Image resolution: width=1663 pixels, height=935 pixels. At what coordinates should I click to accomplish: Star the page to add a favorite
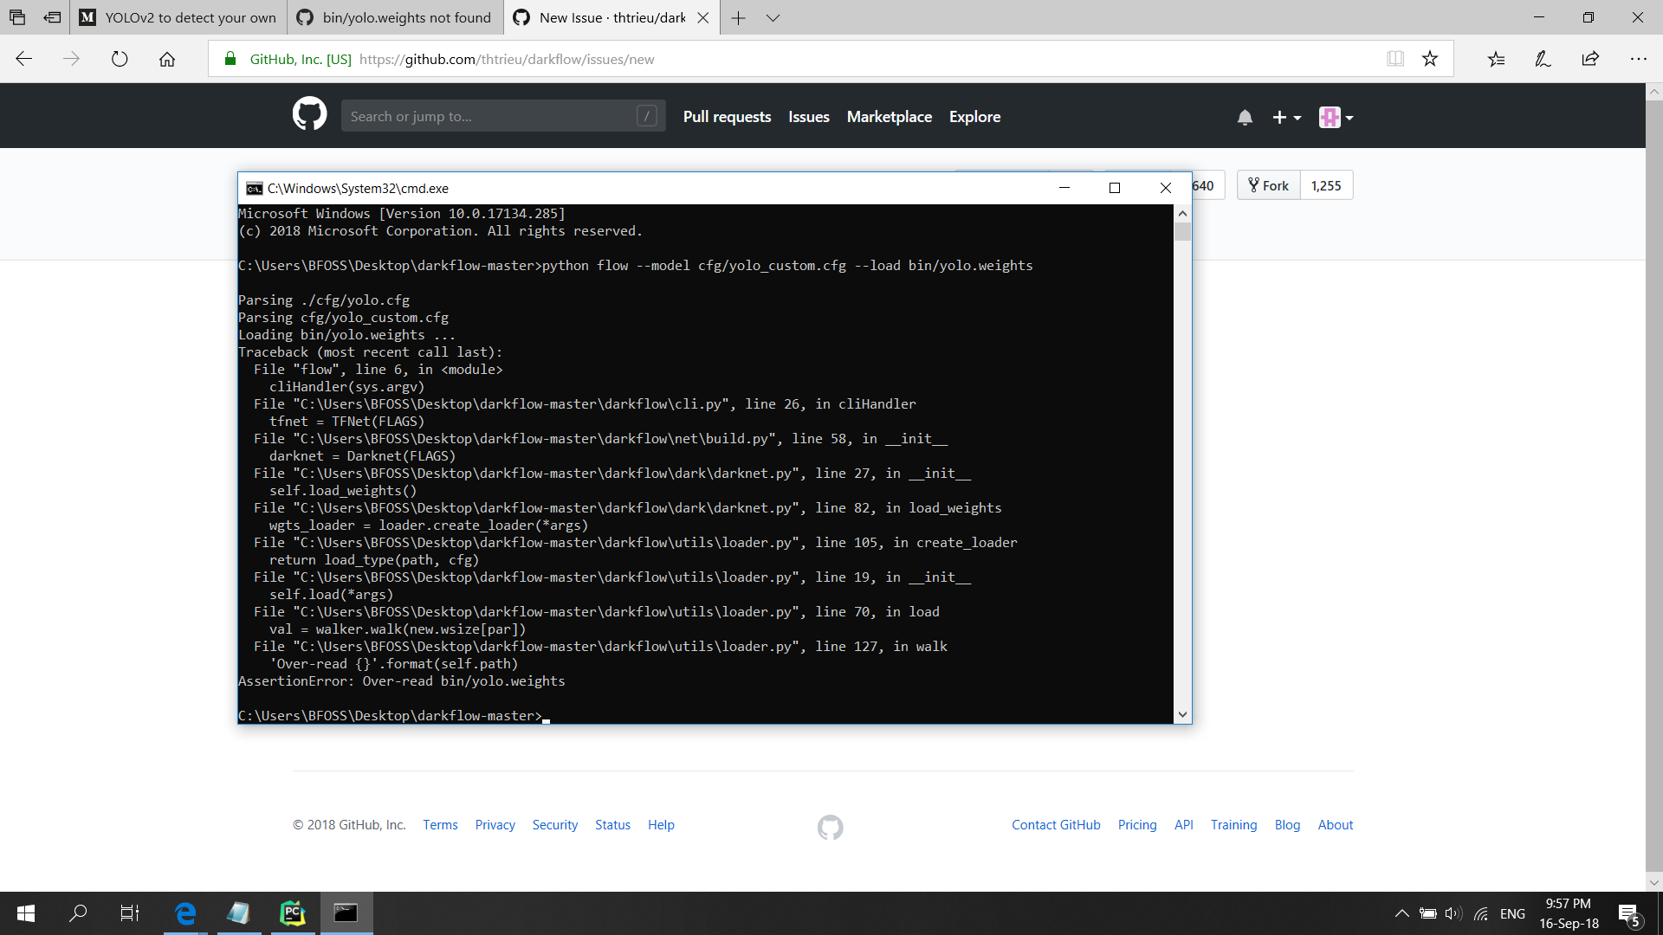[x=1430, y=59]
